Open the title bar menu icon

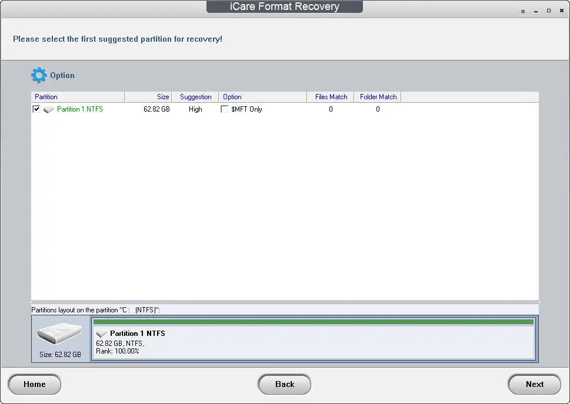point(523,11)
